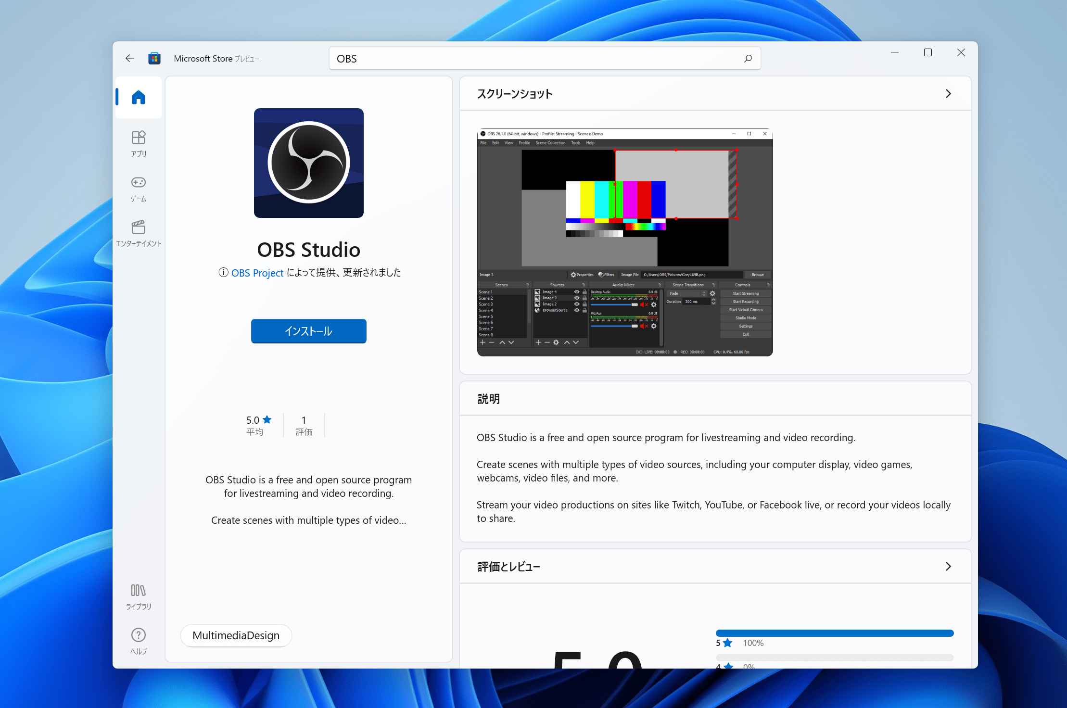Click the Microsoft Store logo icon

[154, 59]
